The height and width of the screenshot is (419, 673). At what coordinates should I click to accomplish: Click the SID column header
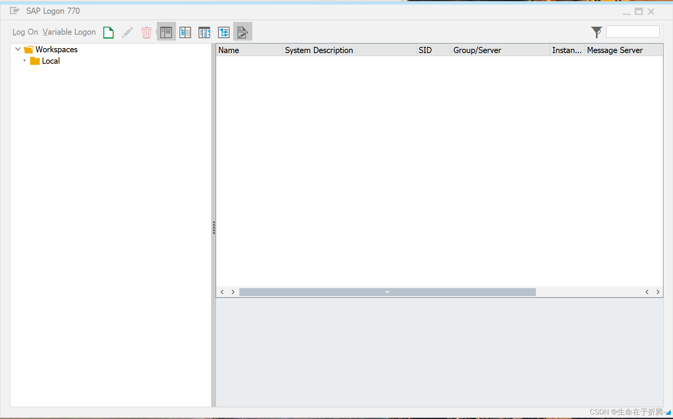[x=425, y=50]
